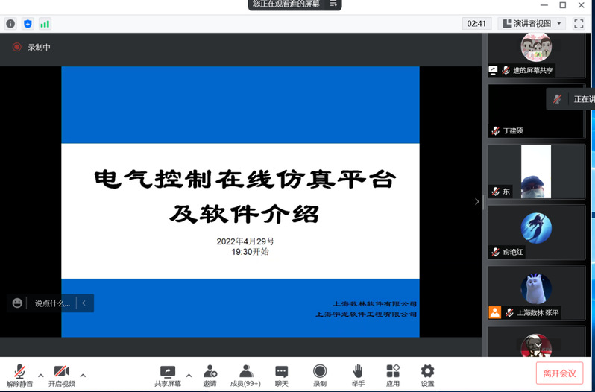Open the 聊天 chat panel
The width and height of the screenshot is (595, 392).
282,376
